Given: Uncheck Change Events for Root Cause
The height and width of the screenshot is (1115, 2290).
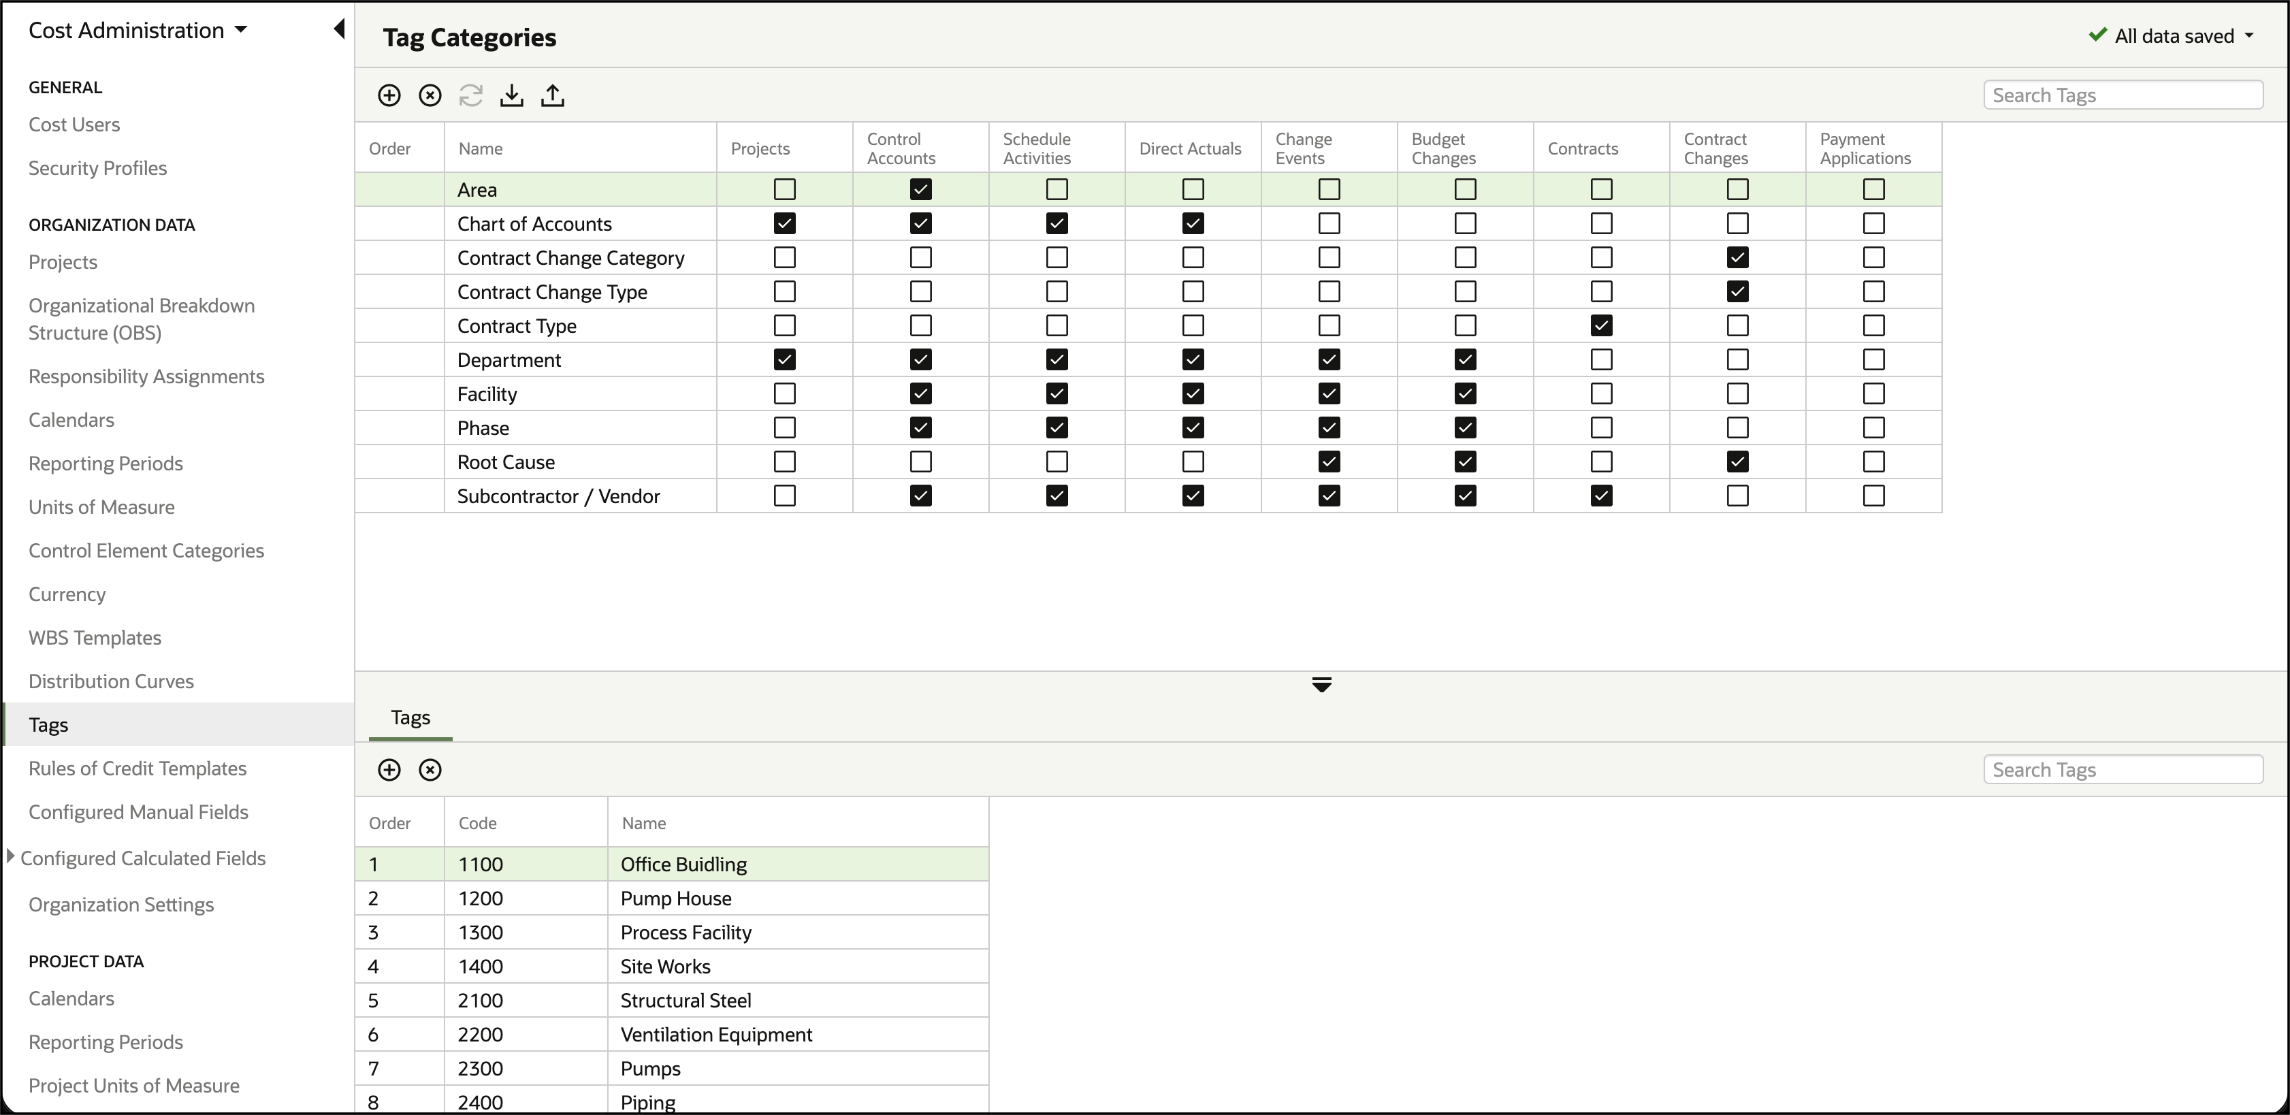Looking at the screenshot, I should [x=1330, y=462].
